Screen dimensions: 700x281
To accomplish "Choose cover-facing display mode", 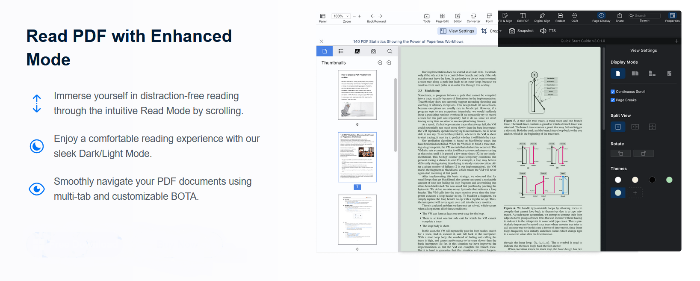I will [652, 74].
